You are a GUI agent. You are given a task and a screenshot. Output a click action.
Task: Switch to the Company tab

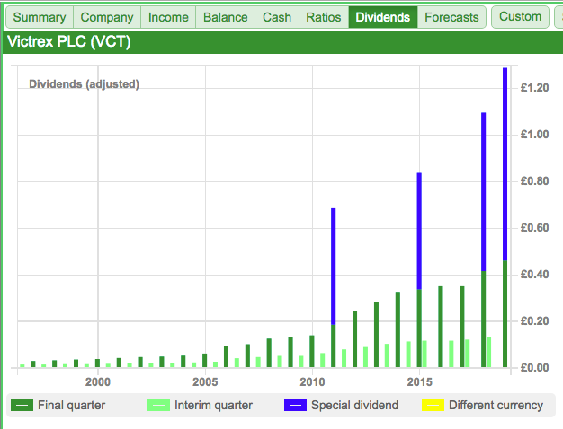[107, 17]
